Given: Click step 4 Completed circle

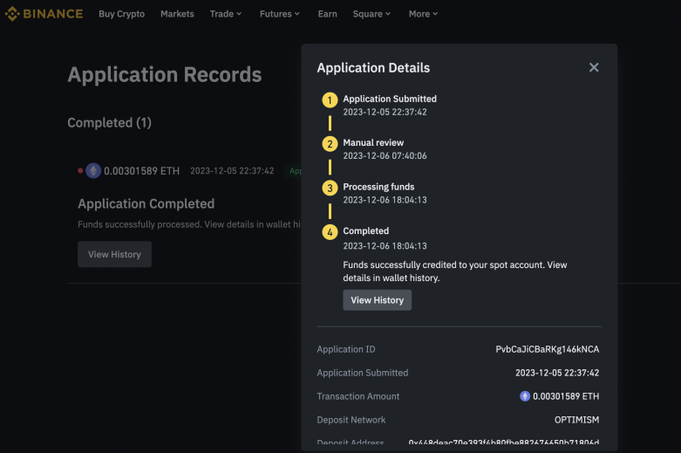Looking at the screenshot, I should pos(330,232).
